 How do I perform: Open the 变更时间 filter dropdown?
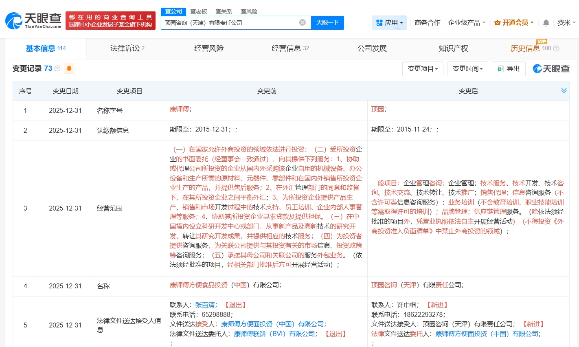[467, 69]
